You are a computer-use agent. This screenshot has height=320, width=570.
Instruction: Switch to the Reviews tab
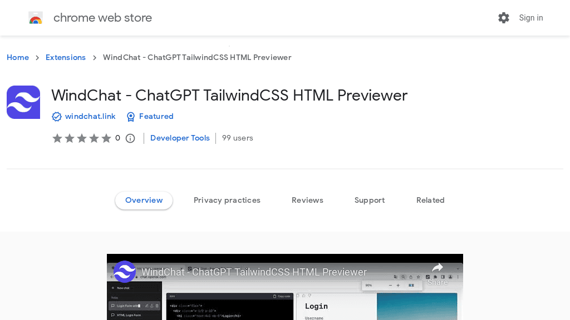coord(307,200)
